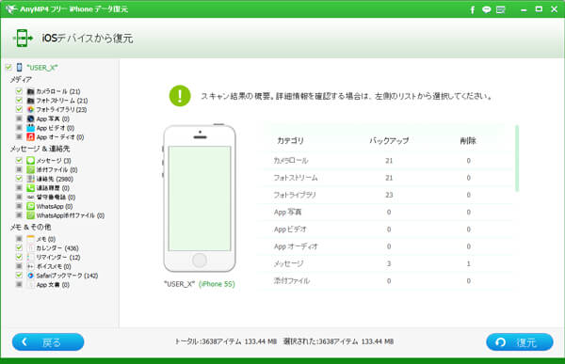
Task: Click the メモ & その他 section heading
Action: pyautogui.click(x=31, y=228)
